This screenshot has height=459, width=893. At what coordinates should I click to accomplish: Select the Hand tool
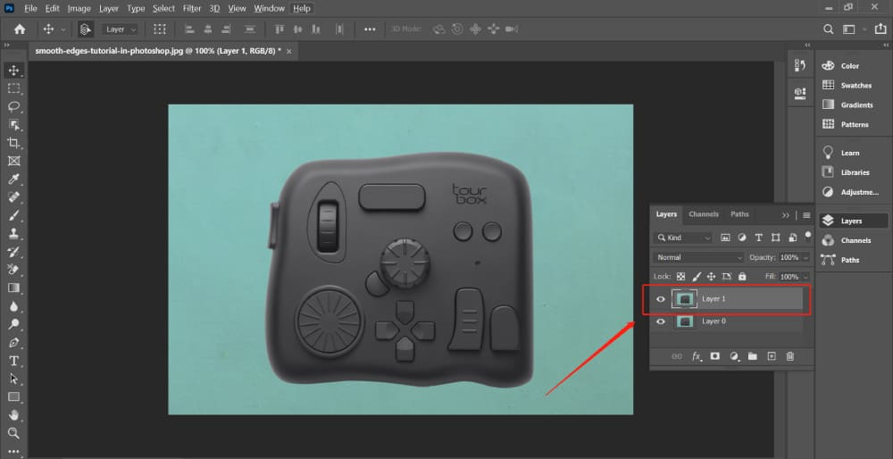click(x=13, y=415)
